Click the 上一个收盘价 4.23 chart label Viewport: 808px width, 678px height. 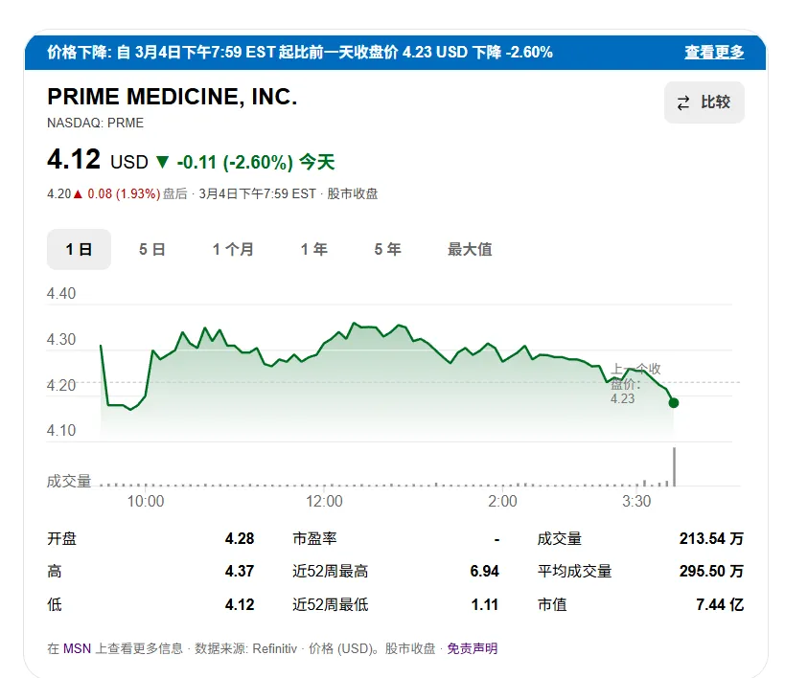pyautogui.click(x=633, y=383)
